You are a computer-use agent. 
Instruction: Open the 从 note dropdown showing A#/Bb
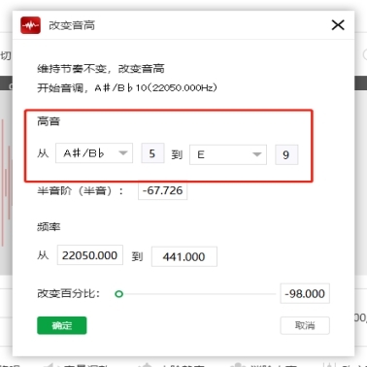tap(94, 153)
